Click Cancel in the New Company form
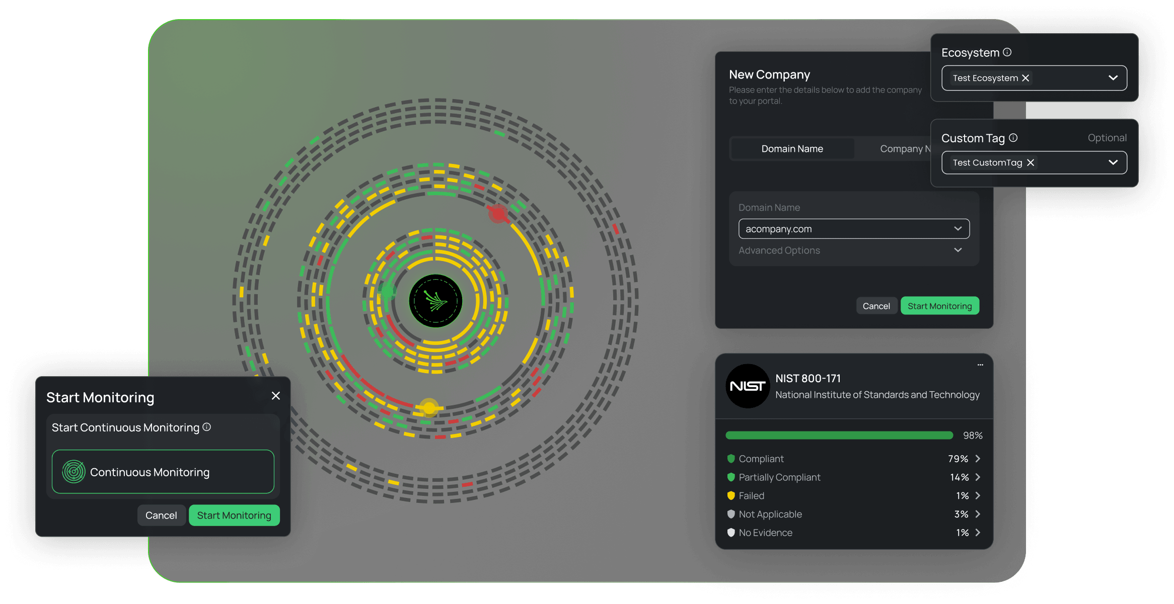Image resolution: width=1174 pixels, height=604 pixels. click(x=876, y=306)
